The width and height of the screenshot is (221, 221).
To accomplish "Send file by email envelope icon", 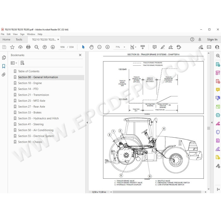I will (209, 47).
